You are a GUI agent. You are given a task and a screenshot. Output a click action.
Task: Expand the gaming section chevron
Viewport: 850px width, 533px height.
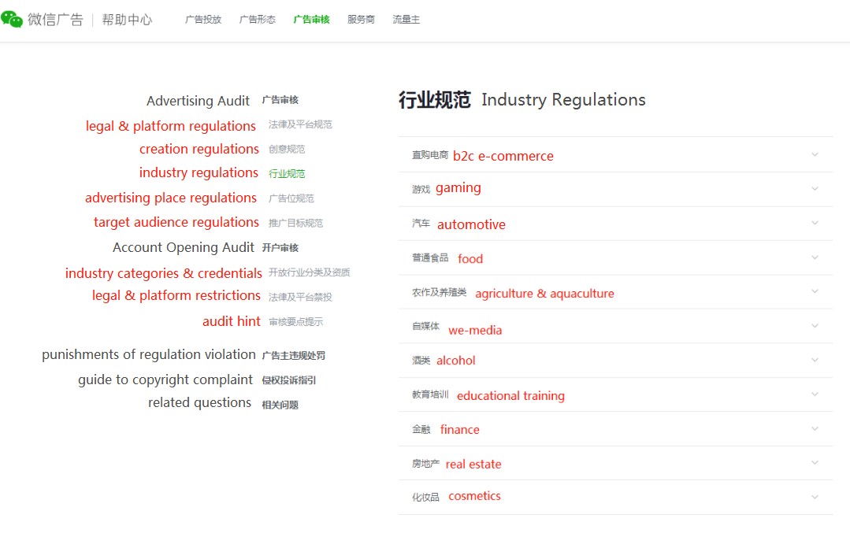pos(815,188)
